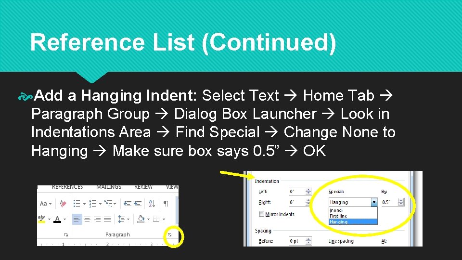Click the By indent value field

(389, 202)
